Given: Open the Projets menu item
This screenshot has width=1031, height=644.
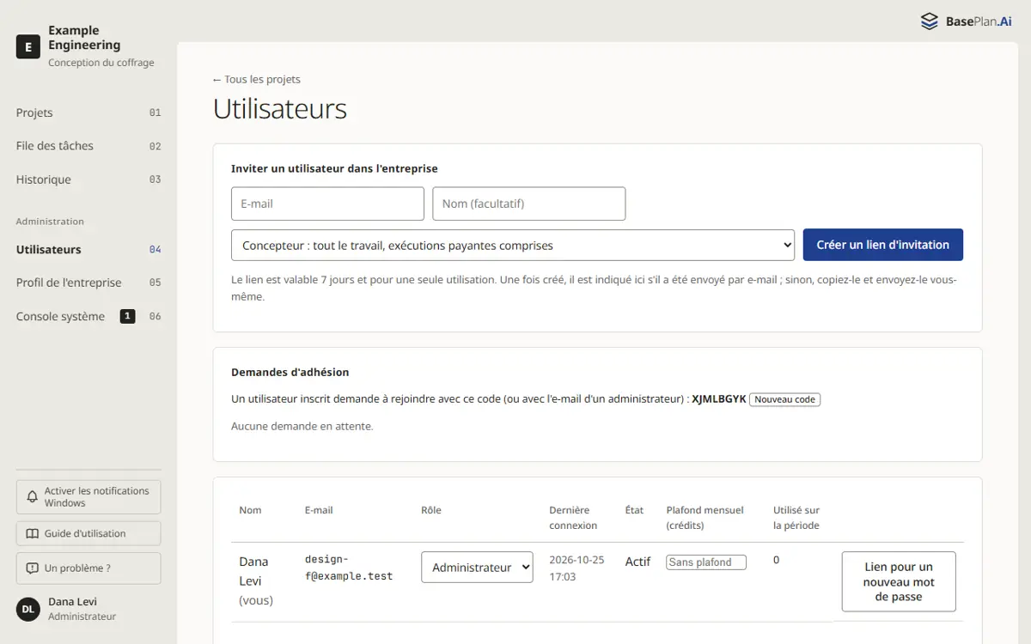Looking at the screenshot, I should point(88,112).
